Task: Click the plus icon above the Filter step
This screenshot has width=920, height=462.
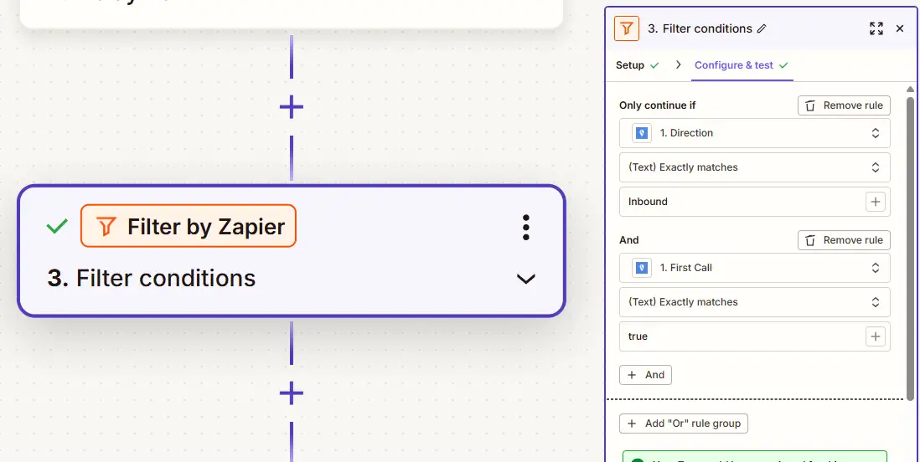Action: tap(291, 106)
